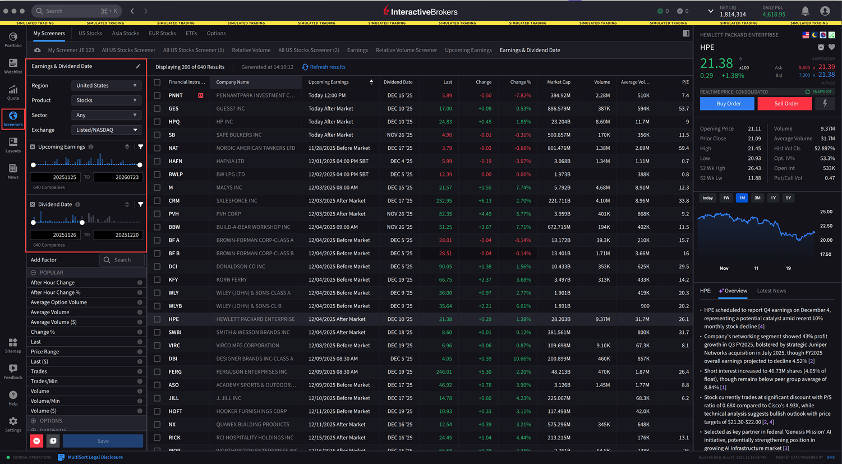Add HPE to favorites with heart icon
842x464 pixels.
[x=831, y=47]
